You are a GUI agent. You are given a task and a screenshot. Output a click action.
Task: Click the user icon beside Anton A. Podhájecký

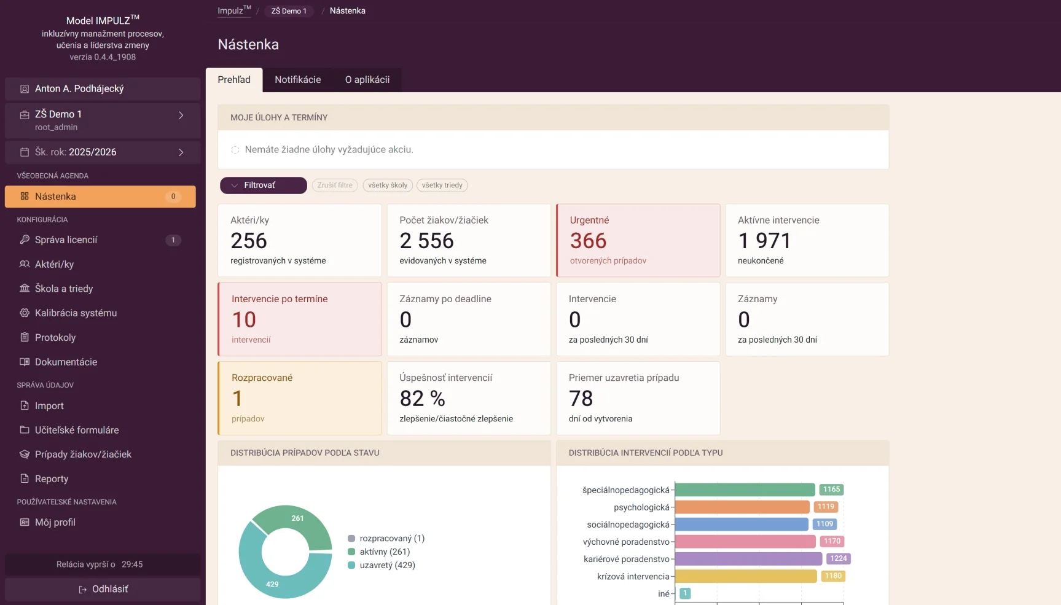point(25,89)
